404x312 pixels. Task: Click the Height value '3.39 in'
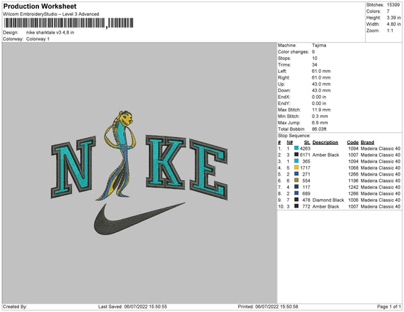394,17
